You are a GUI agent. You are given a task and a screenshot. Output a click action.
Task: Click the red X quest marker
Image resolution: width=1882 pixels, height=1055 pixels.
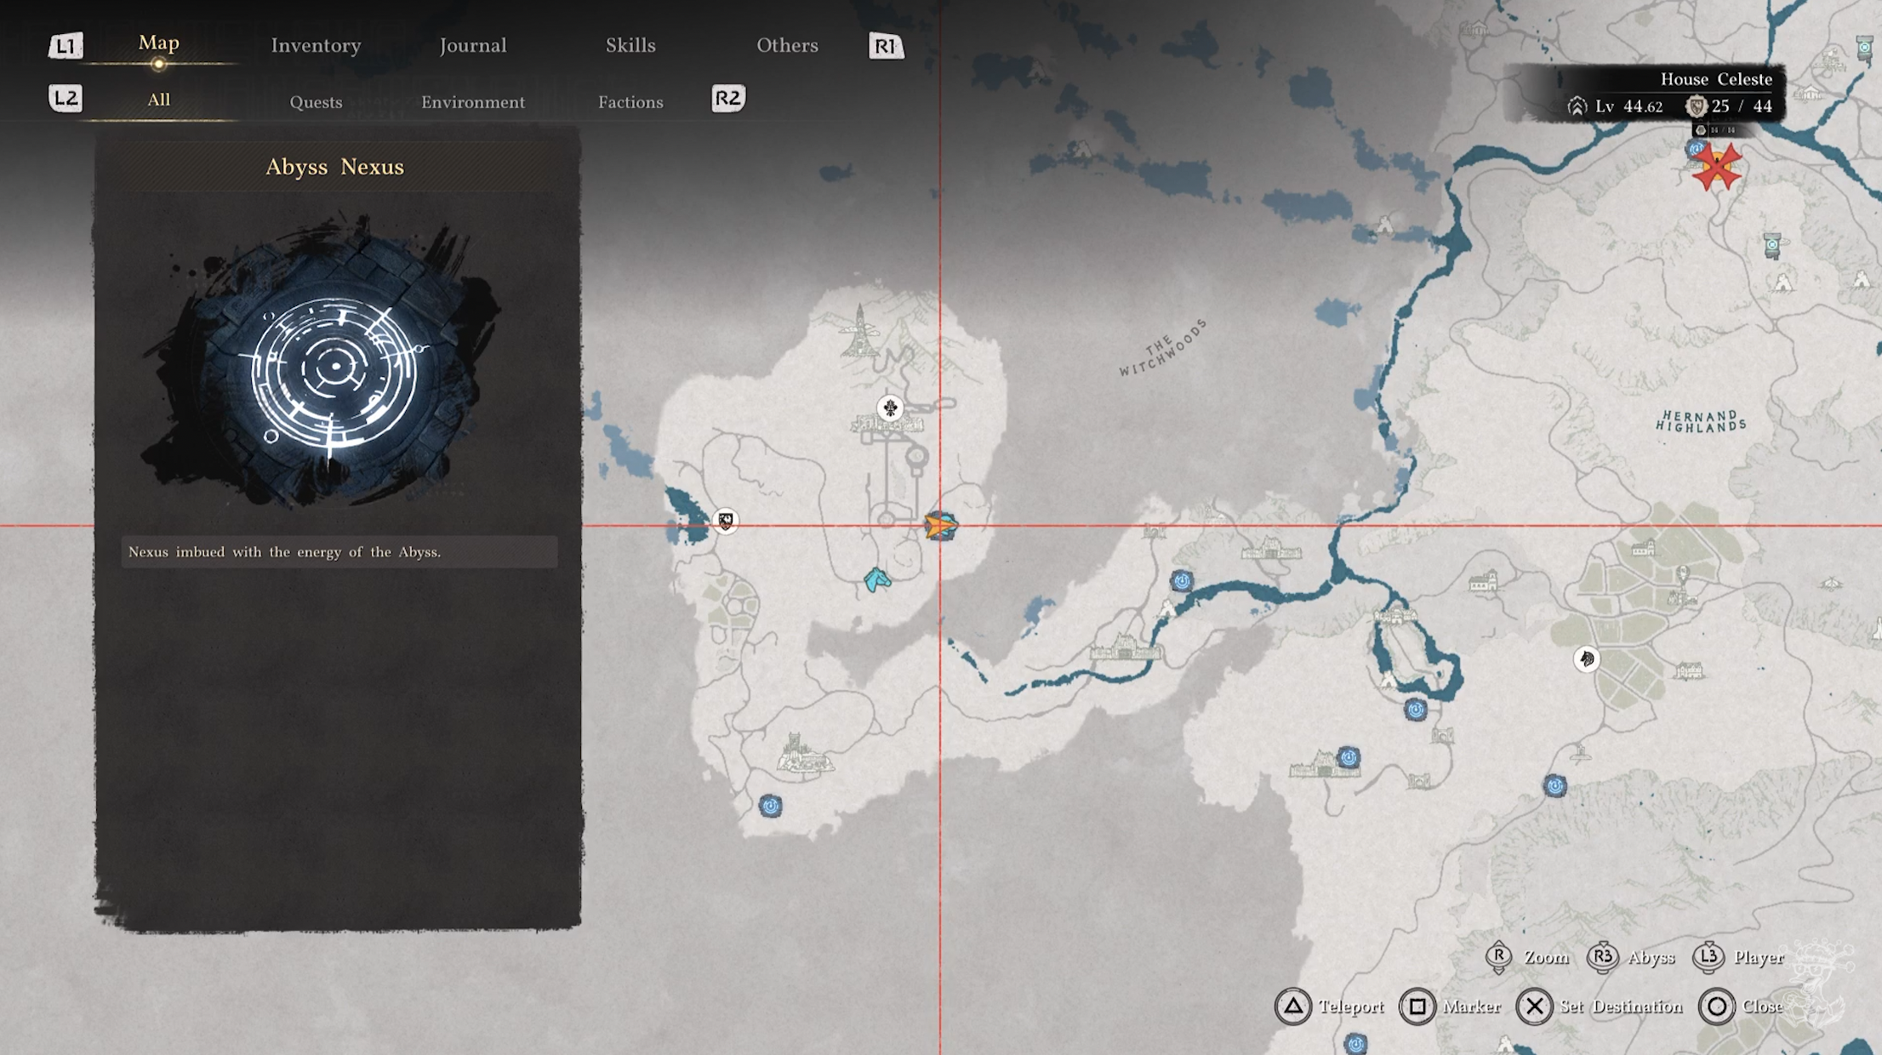pyautogui.click(x=1716, y=167)
